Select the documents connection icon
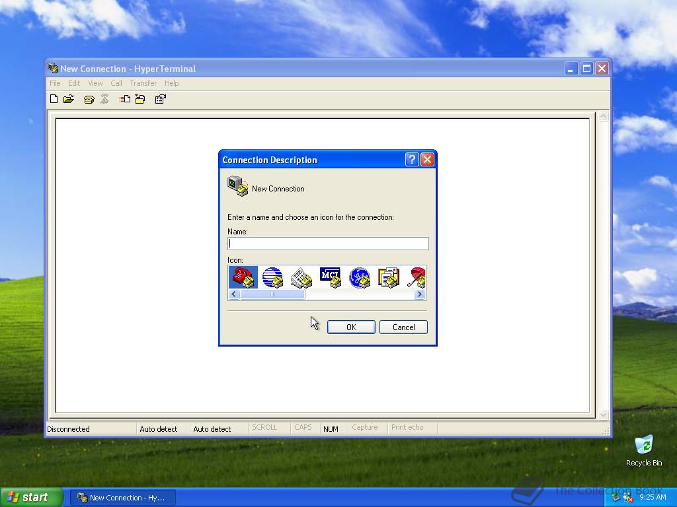Image resolution: width=677 pixels, height=507 pixels. tap(389, 277)
